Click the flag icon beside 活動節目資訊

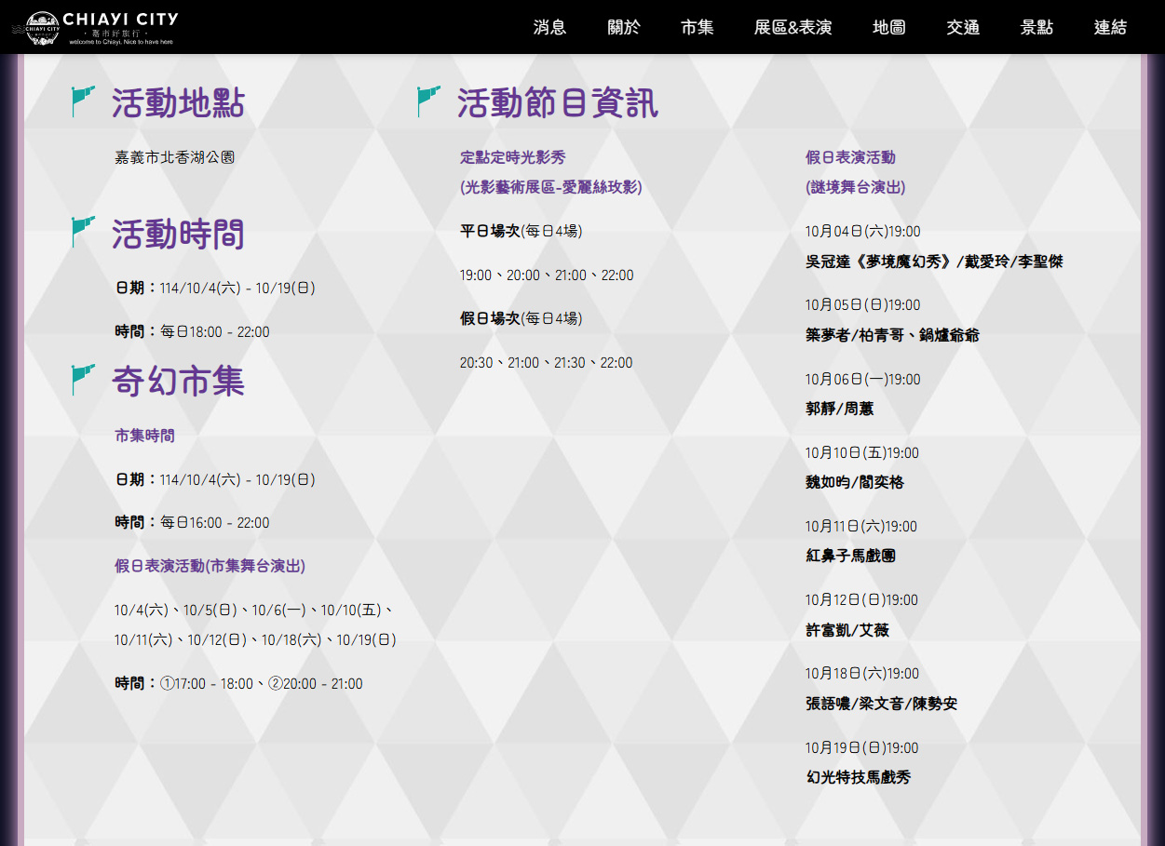(428, 101)
